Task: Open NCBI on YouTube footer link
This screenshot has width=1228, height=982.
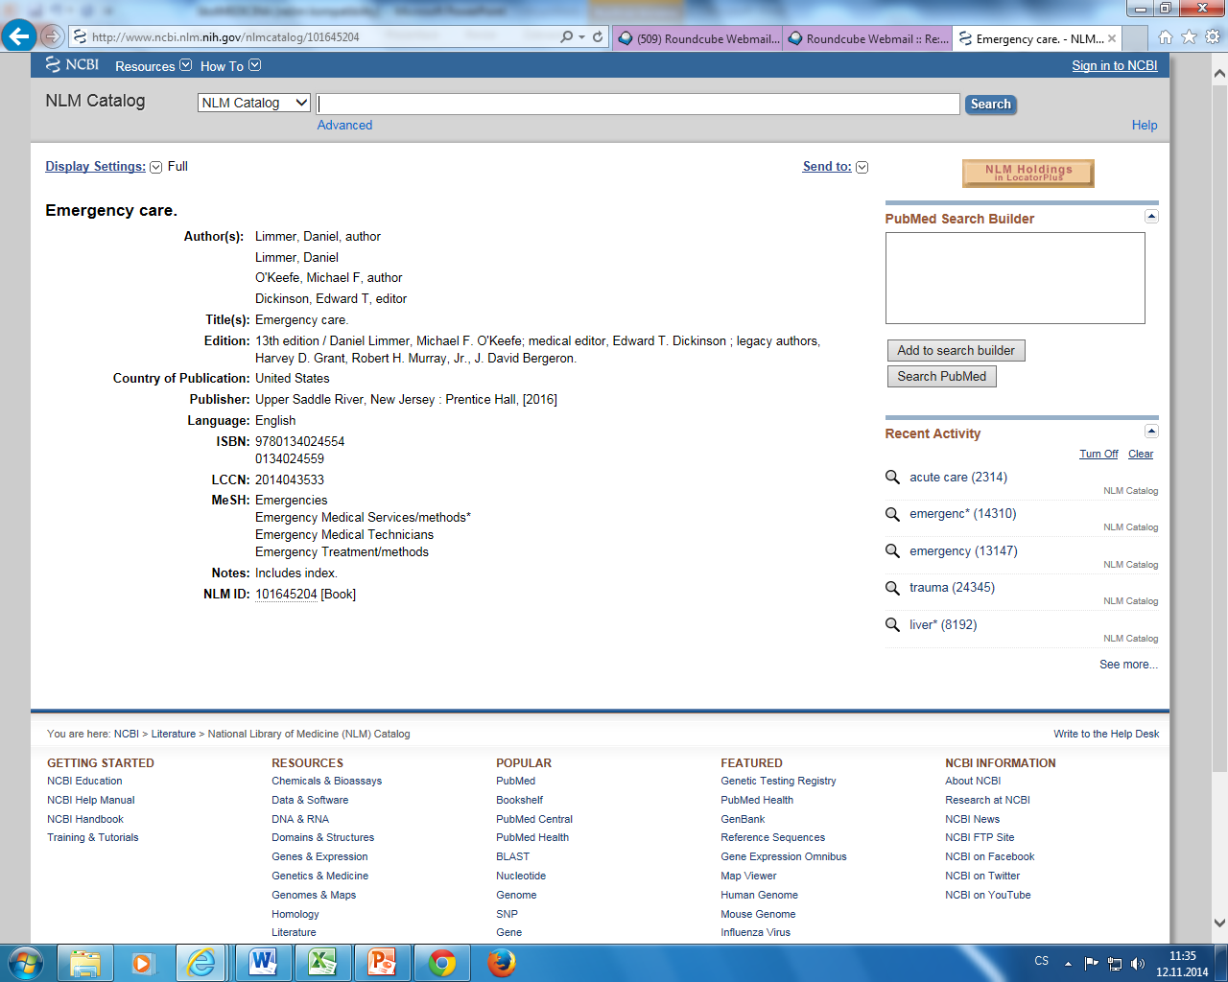Action: 987,895
